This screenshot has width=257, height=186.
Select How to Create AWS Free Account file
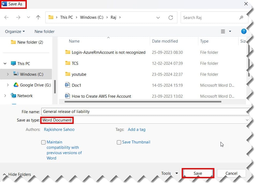click(101, 96)
